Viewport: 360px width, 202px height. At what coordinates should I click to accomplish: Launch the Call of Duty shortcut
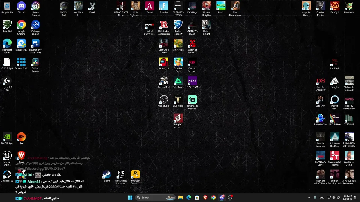(150, 28)
